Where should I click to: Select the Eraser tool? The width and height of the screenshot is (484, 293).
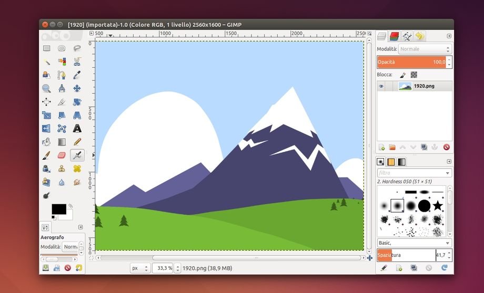(62, 155)
